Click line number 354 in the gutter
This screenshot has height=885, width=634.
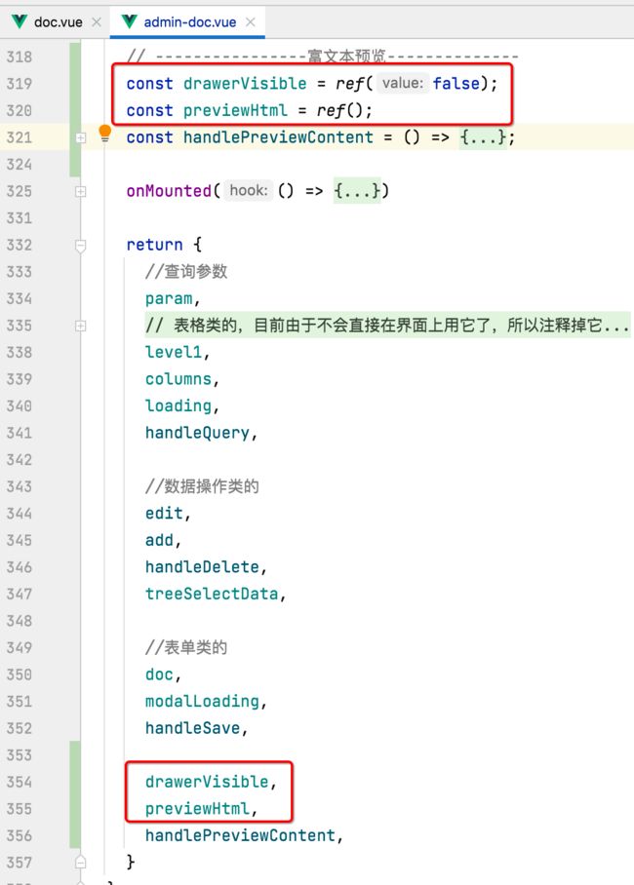pos(19,782)
